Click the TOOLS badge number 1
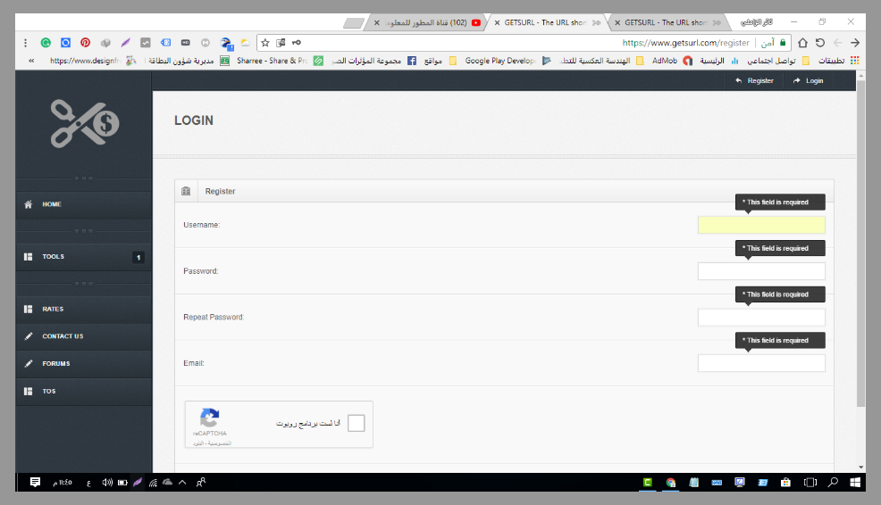The image size is (881, 505). 138,258
